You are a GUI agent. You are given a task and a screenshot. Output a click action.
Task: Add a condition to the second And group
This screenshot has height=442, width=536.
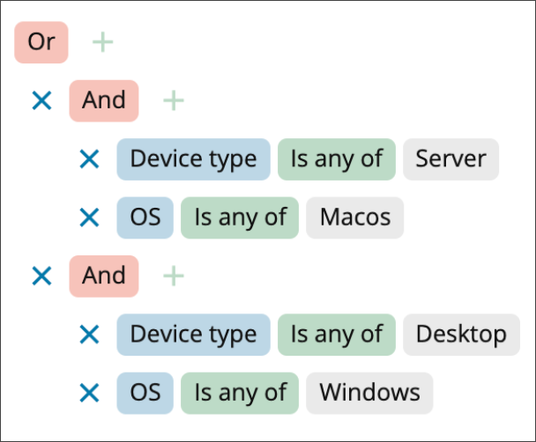(174, 276)
